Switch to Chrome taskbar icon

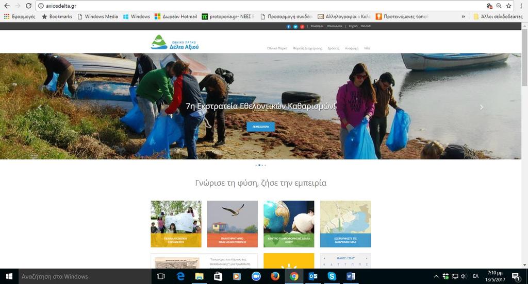294,276
